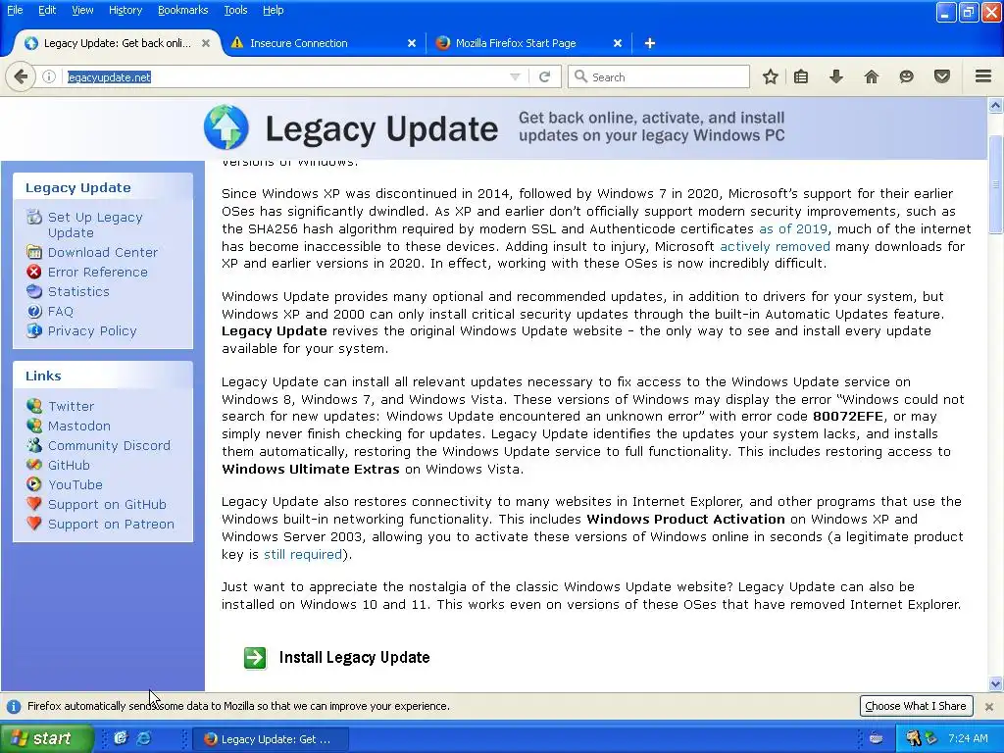
Task: Open the Hello chat smiley icon
Action: (907, 76)
